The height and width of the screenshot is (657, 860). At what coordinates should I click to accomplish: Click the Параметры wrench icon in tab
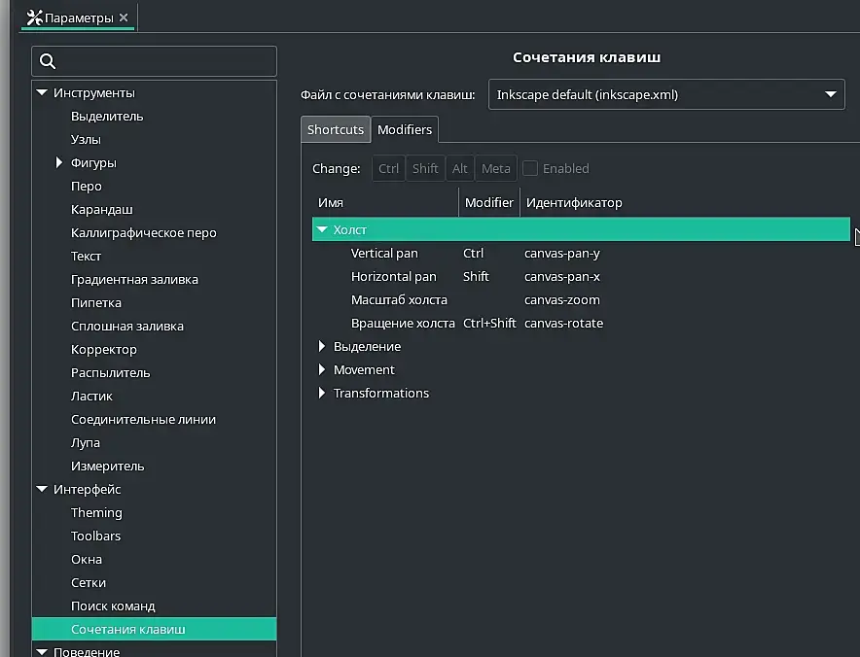pyautogui.click(x=34, y=17)
